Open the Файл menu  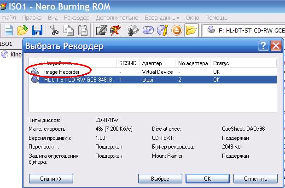click(9, 18)
